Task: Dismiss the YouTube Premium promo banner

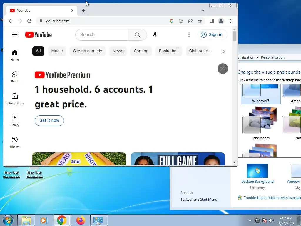Action: click(x=223, y=68)
